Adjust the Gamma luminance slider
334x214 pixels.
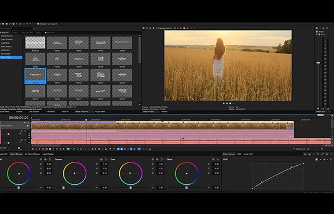point(63,188)
